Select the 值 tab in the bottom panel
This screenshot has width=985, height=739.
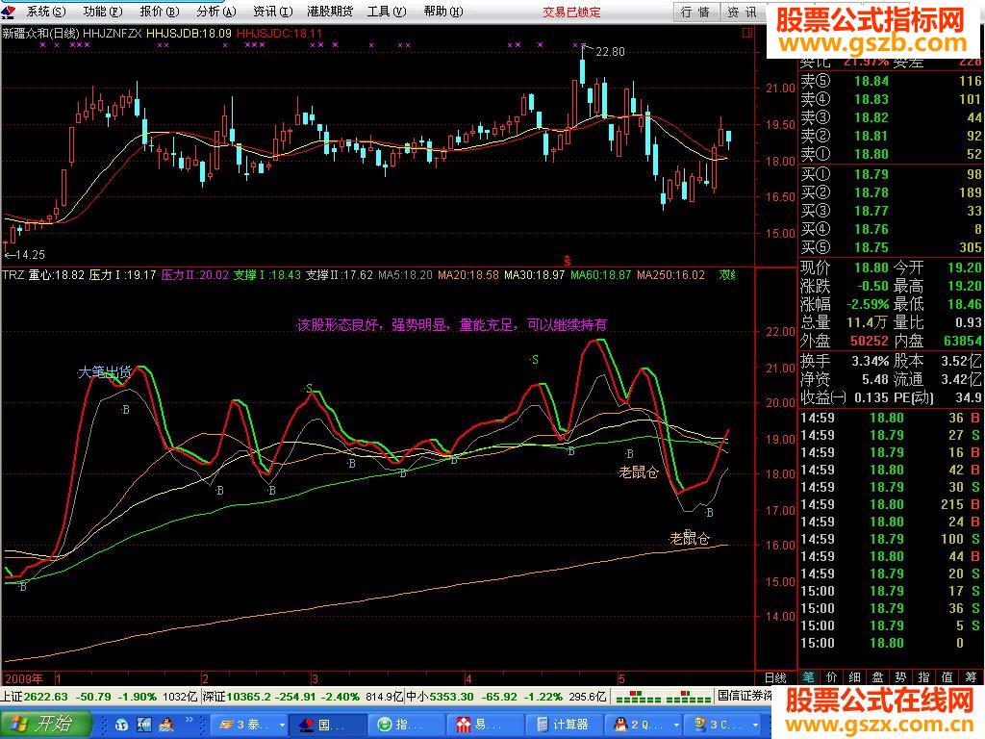pyautogui.click(x=947, y=676)
